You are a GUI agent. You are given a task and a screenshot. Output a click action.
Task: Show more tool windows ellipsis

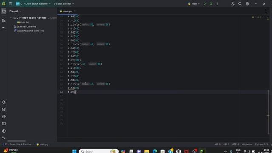tap(4, 27)
